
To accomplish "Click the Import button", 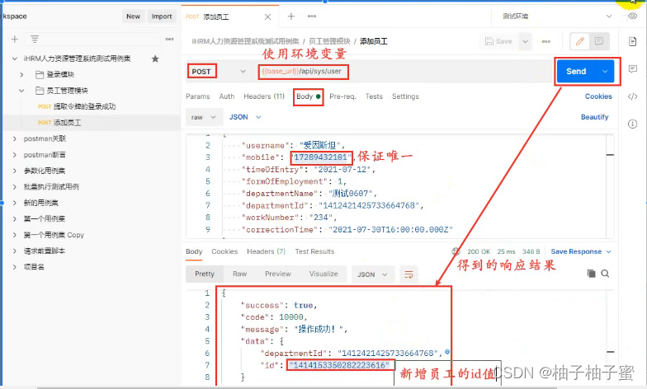I will [x=162, y=16].
